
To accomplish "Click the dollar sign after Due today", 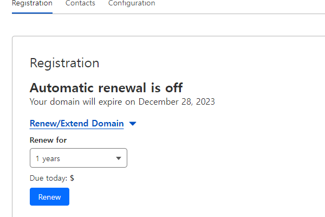I will [72, 178].
